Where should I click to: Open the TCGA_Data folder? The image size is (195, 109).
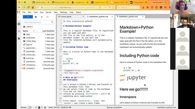tap(39, 41)
